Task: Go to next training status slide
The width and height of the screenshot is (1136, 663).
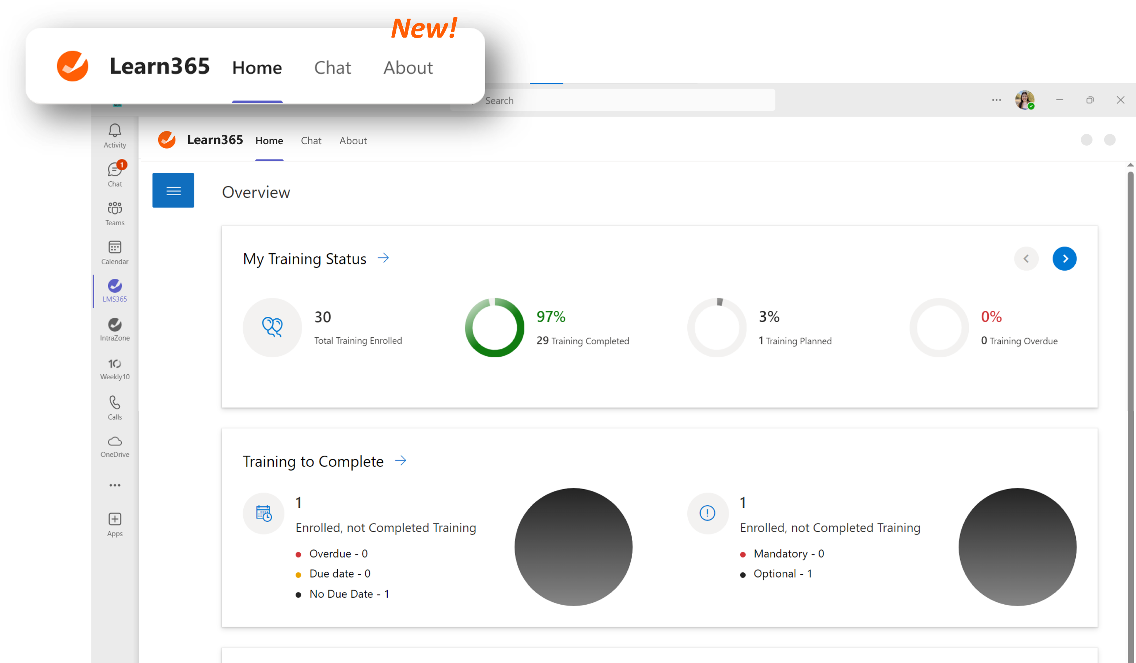Action: point(1064,258)
